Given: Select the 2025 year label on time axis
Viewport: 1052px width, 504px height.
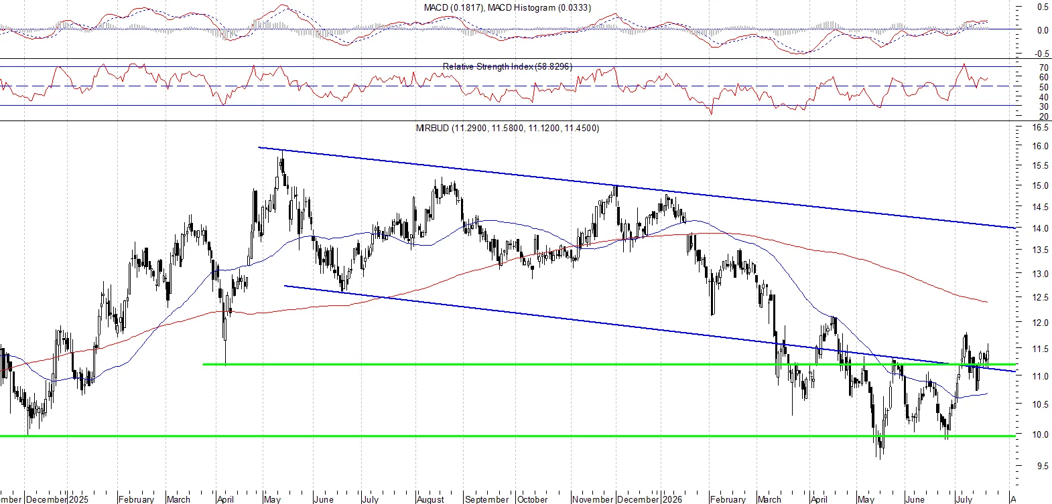Looking at the screenshot, I should 78,499.
